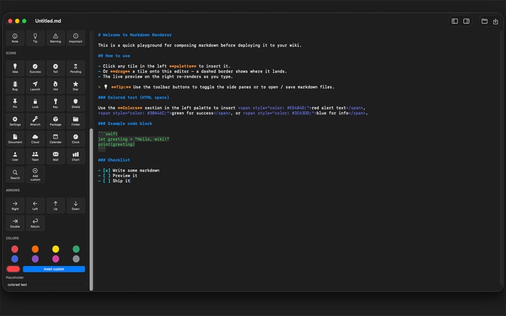
Task: Open a markdown file via folder icon
Action: pos(484,21)
